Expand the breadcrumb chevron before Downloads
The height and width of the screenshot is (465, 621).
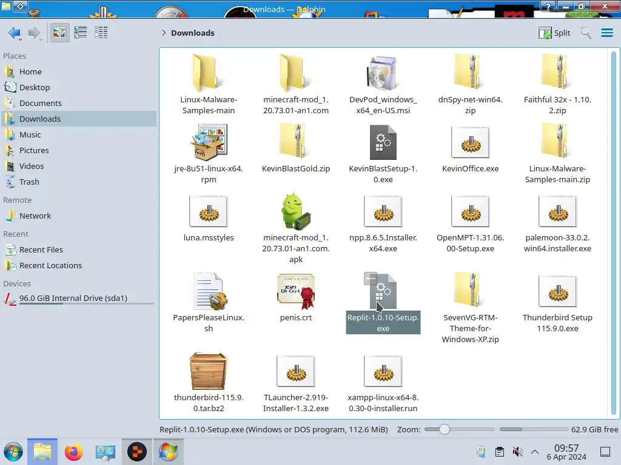(x=164, y=33)
